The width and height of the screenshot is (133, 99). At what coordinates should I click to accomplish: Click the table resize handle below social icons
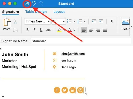click(86, 94)
